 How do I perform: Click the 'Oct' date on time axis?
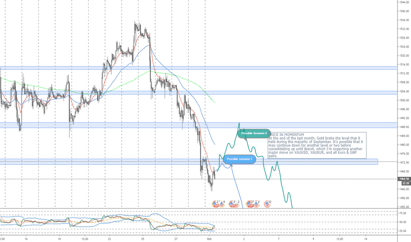[x=209, y=239]
